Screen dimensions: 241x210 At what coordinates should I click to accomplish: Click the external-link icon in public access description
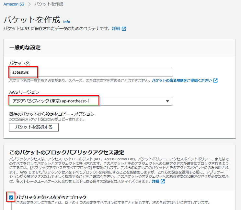(x=163, y=181)
